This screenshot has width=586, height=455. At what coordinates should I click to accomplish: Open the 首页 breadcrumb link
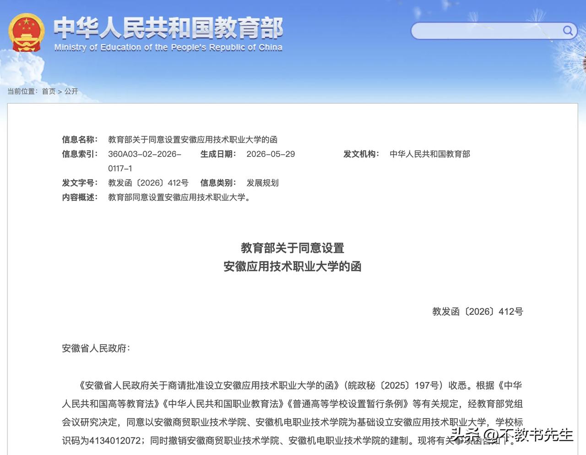pyautogui.click(x=49, y=91)
